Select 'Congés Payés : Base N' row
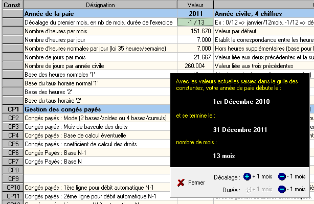Screen dimensions: 314x204 97,162
